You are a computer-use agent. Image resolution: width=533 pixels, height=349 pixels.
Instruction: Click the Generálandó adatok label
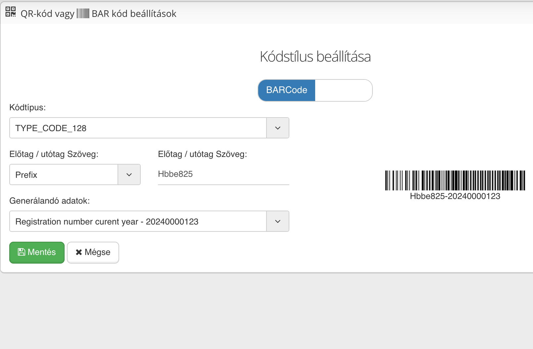coord(50,201)
